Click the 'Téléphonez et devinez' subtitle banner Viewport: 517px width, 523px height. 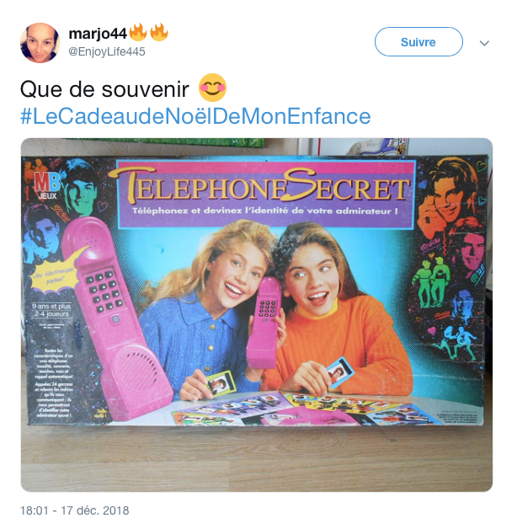(265, 211)
